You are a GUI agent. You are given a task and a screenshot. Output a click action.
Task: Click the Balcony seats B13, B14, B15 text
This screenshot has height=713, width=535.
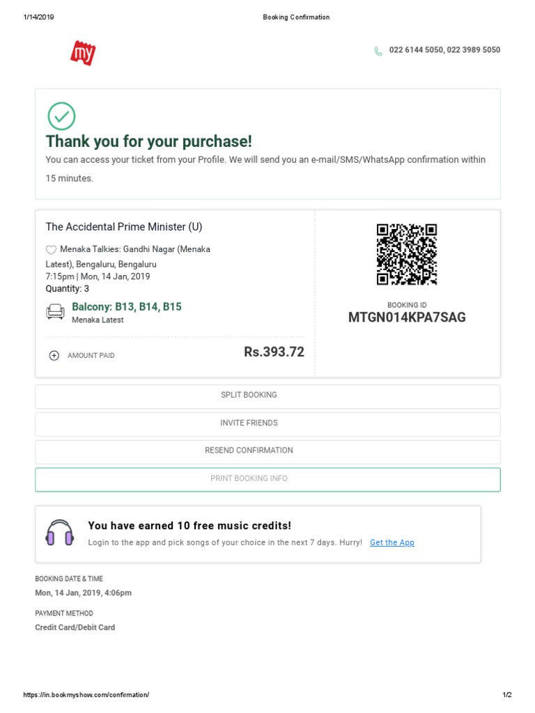point(127,307)
